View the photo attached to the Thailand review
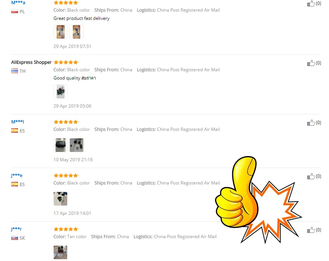The image size is (329, 261). point(60,91)
